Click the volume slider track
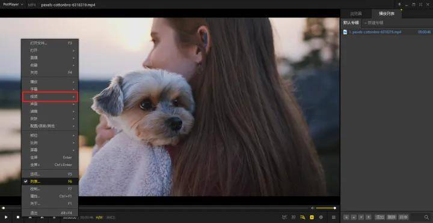Viewport: 433px width, 223px height. (325, 208)
